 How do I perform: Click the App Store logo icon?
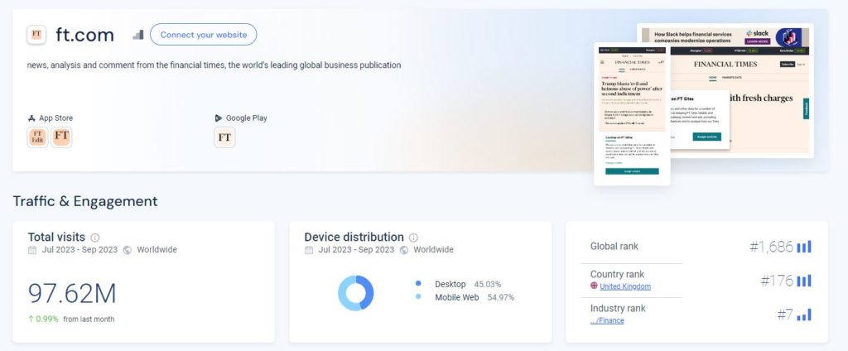31,118
